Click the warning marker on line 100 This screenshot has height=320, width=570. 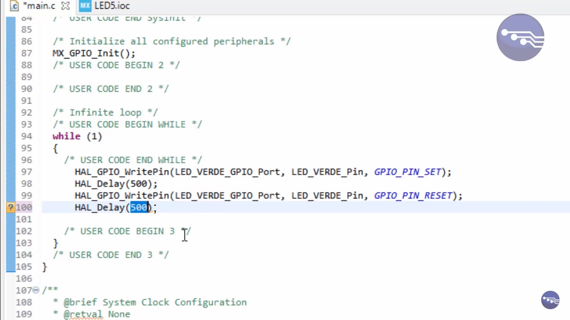(x=11, y=207)
